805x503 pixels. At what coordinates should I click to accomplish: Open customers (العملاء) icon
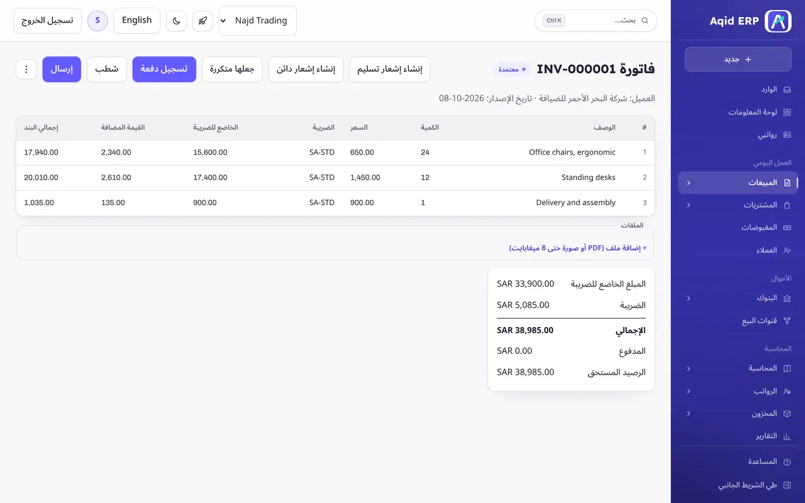click(x=787, y=250)
